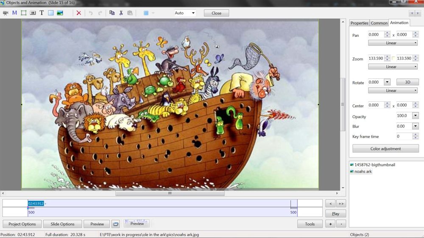This screenshot has height=238, width=424.
Task: Click panel scroll-left arrow at top right
Action: 412,13
